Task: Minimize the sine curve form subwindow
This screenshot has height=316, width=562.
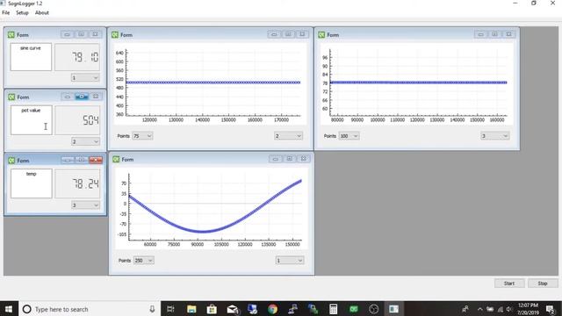Action: 67,34
